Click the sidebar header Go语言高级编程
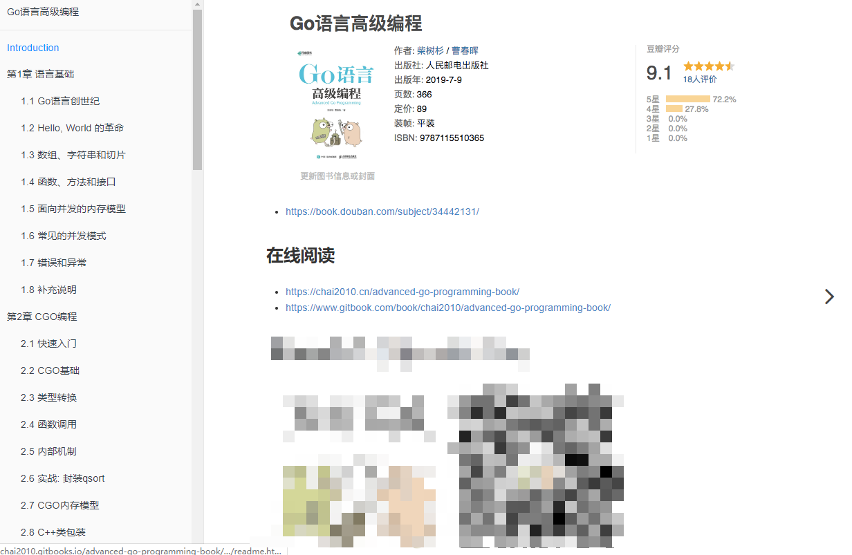Screen dimensions: 852x555 click(41, 11)
